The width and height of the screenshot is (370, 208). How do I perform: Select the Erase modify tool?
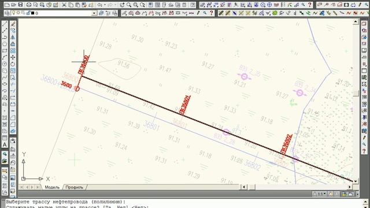pyautogui.click(x=13, y=24)
